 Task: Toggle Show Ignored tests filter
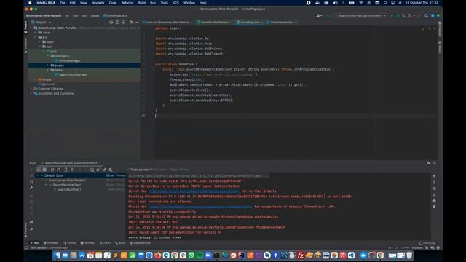44,170
